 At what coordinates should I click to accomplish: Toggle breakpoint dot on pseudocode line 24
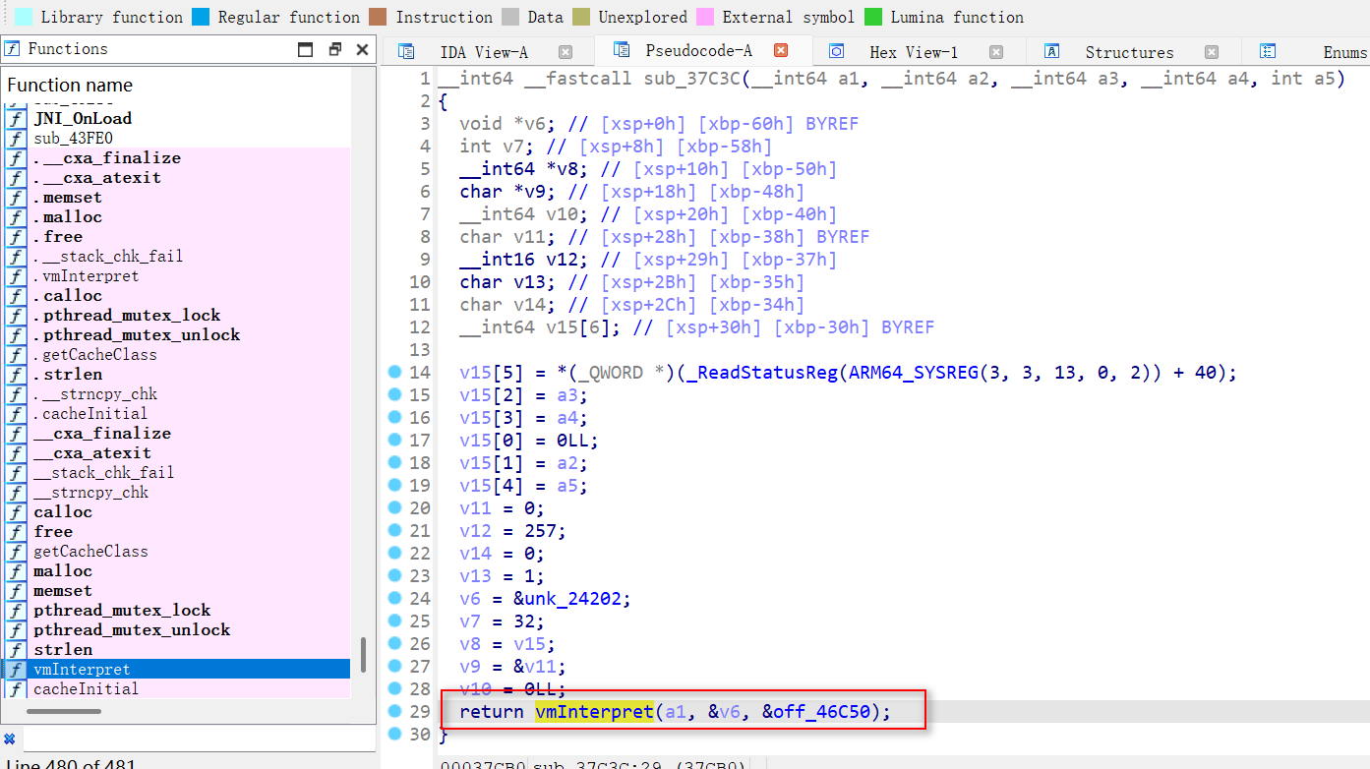394,598
